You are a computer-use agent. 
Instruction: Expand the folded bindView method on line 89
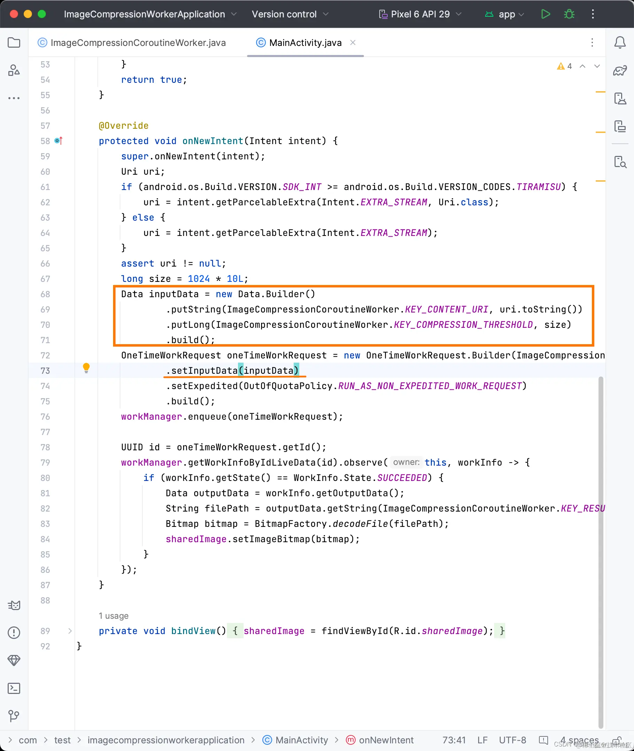[70, 631]
